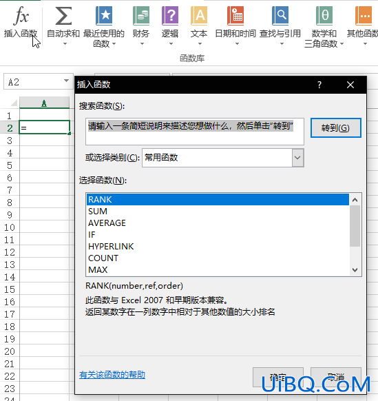
Task: Open the help on this function (有关该函数的帮助) link
Action: pos(112,375)
